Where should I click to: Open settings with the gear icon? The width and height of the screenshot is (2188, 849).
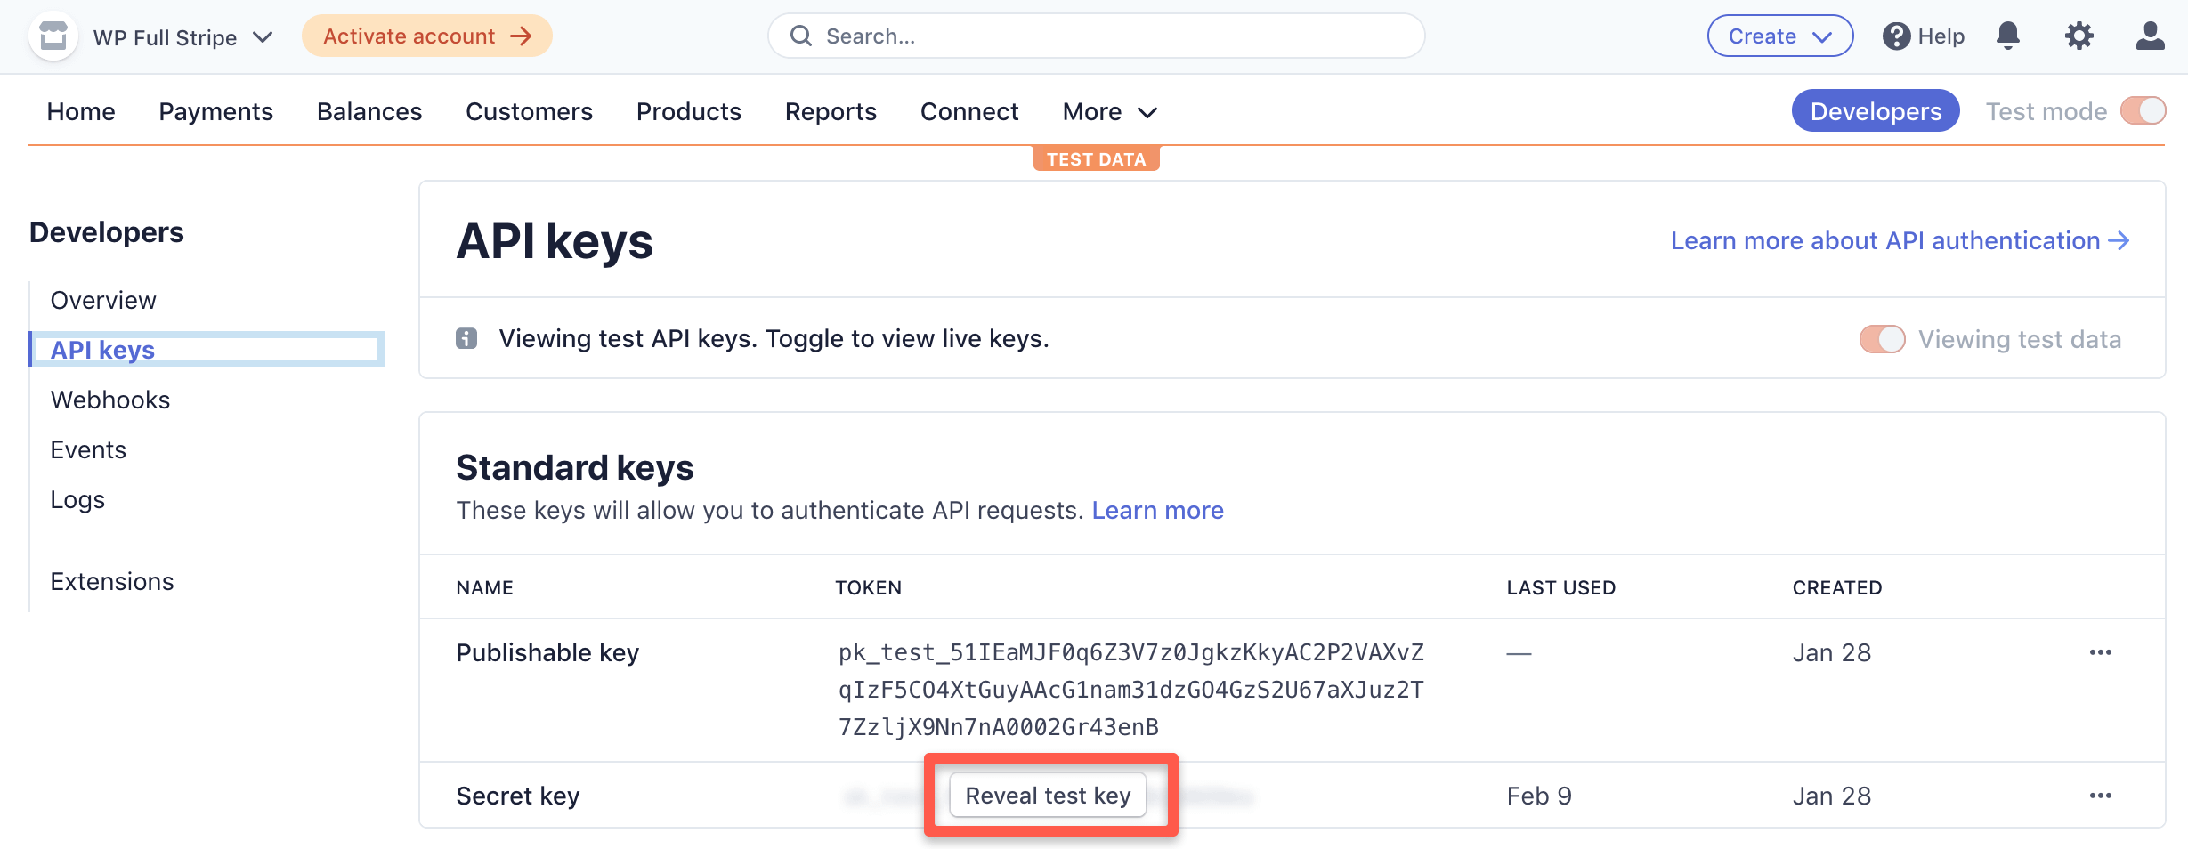click(x=2079, y=36)
